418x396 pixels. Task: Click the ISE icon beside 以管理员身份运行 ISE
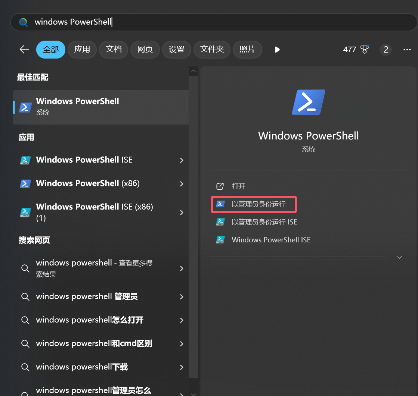tap(220, 222)
